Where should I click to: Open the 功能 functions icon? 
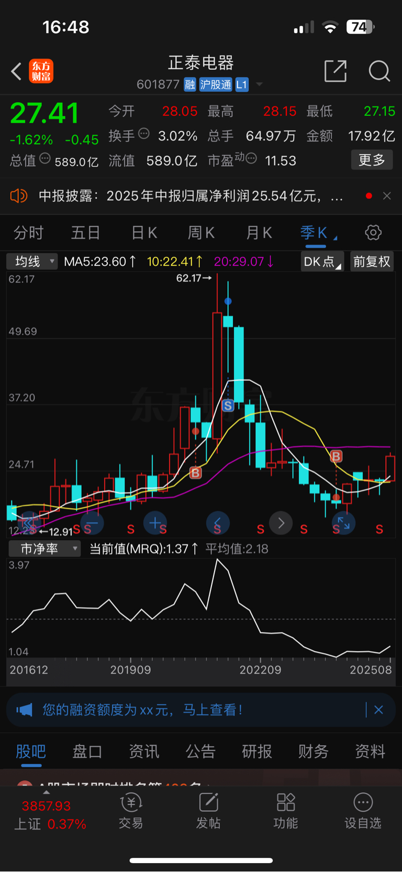click(x=286, y=811)
